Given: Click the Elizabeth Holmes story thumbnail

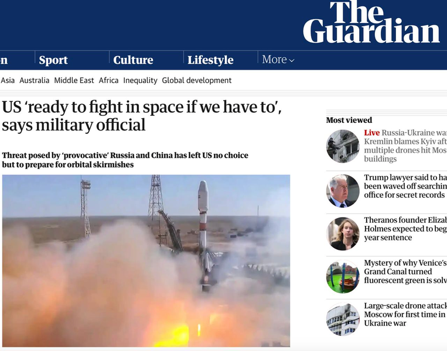Looking at the screenshot, I should coord(343,234).
